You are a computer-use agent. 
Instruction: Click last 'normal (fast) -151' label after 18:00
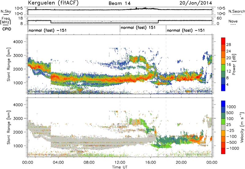pyautogui.click(x=186, y=30)
